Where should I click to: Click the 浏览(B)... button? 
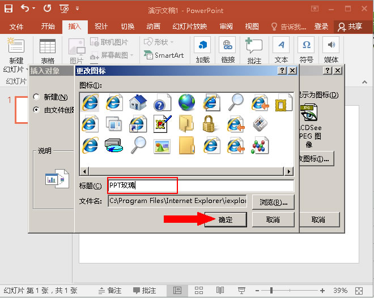[x=274, y=202]
